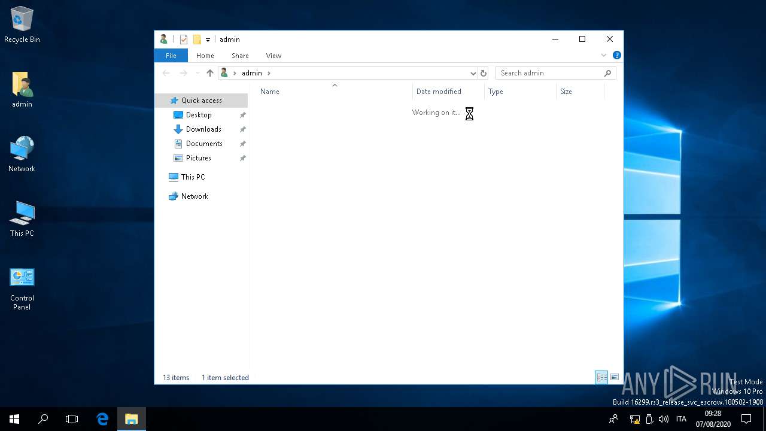Open Task View on the taskbar

pyautogui.click(x=72, y=419)
